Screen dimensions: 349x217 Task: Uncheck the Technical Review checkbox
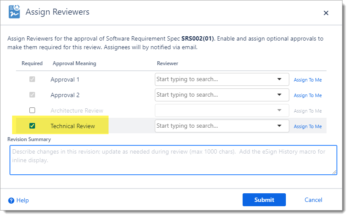[32, 126]
